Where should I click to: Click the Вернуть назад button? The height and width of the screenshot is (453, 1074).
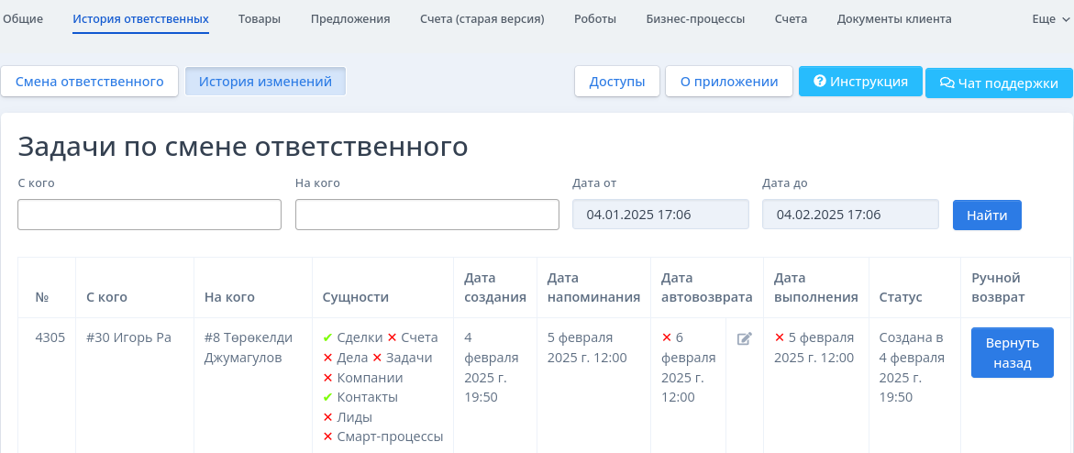click(x=1013, y=353)
